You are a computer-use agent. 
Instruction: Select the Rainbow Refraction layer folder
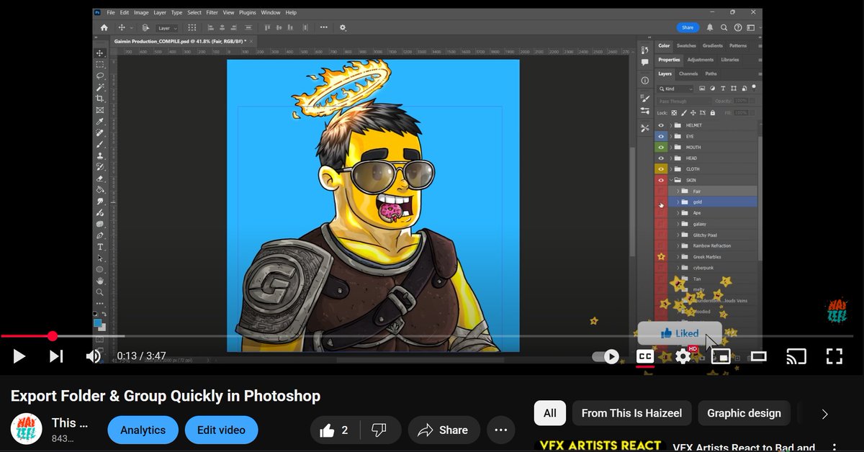point(712,246)
